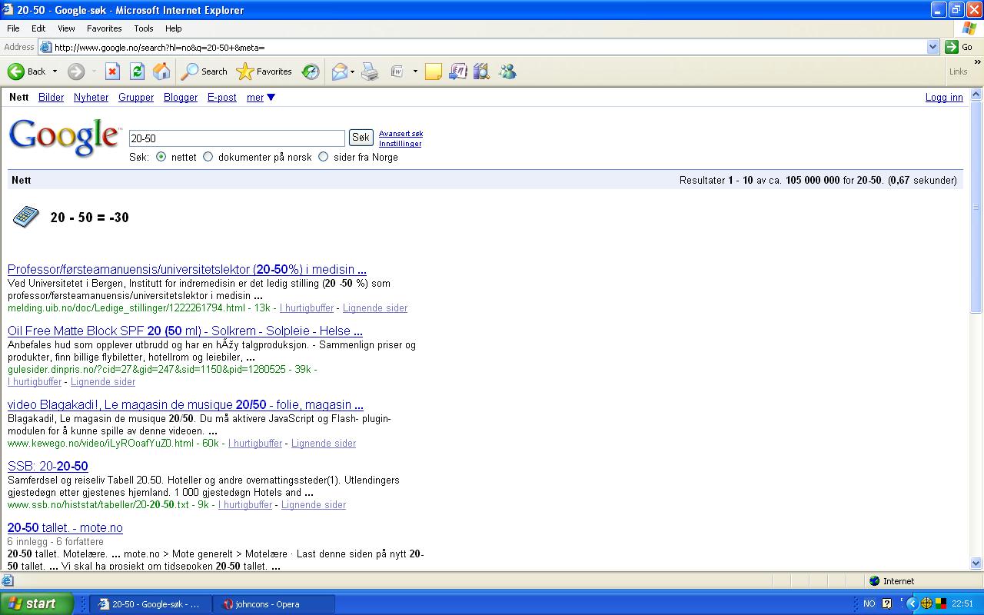984x615 pixels.
Task: Switch to the 'johncons - Opera' taskbar window
Action: (x=272, y=604)
